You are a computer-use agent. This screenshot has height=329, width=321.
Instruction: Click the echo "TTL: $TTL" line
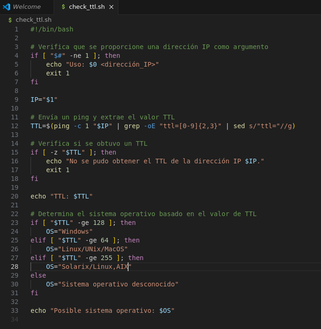(x=62, y=196)
